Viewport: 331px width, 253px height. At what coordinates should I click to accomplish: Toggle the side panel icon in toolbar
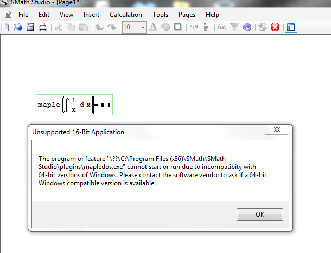[x=290, y=27]
